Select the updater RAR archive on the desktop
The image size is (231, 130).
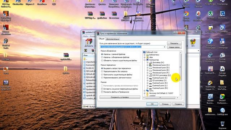(66, 57)
